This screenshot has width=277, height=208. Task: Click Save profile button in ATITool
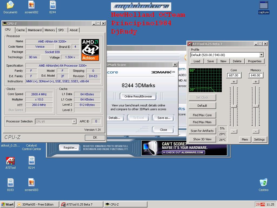click(210, 61)
